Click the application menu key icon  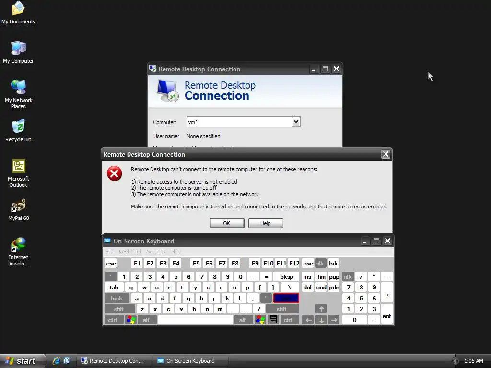(x=273, y=320)
